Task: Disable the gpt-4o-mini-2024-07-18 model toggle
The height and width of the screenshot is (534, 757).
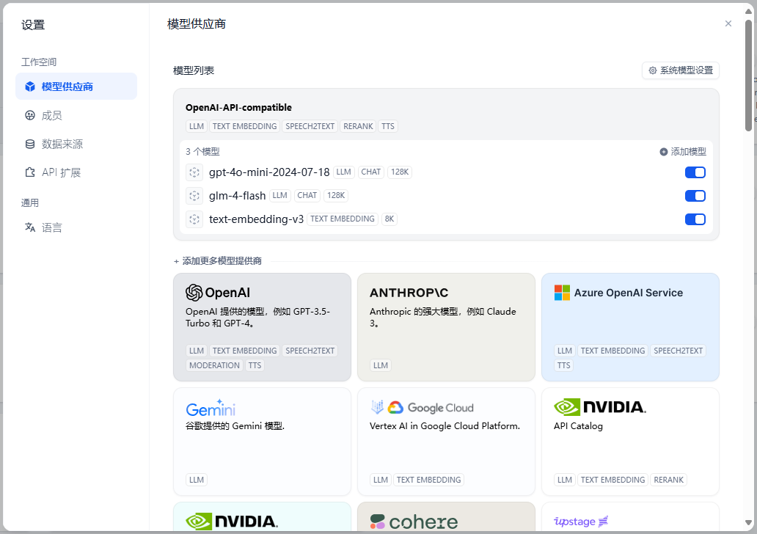Action: 695,172
